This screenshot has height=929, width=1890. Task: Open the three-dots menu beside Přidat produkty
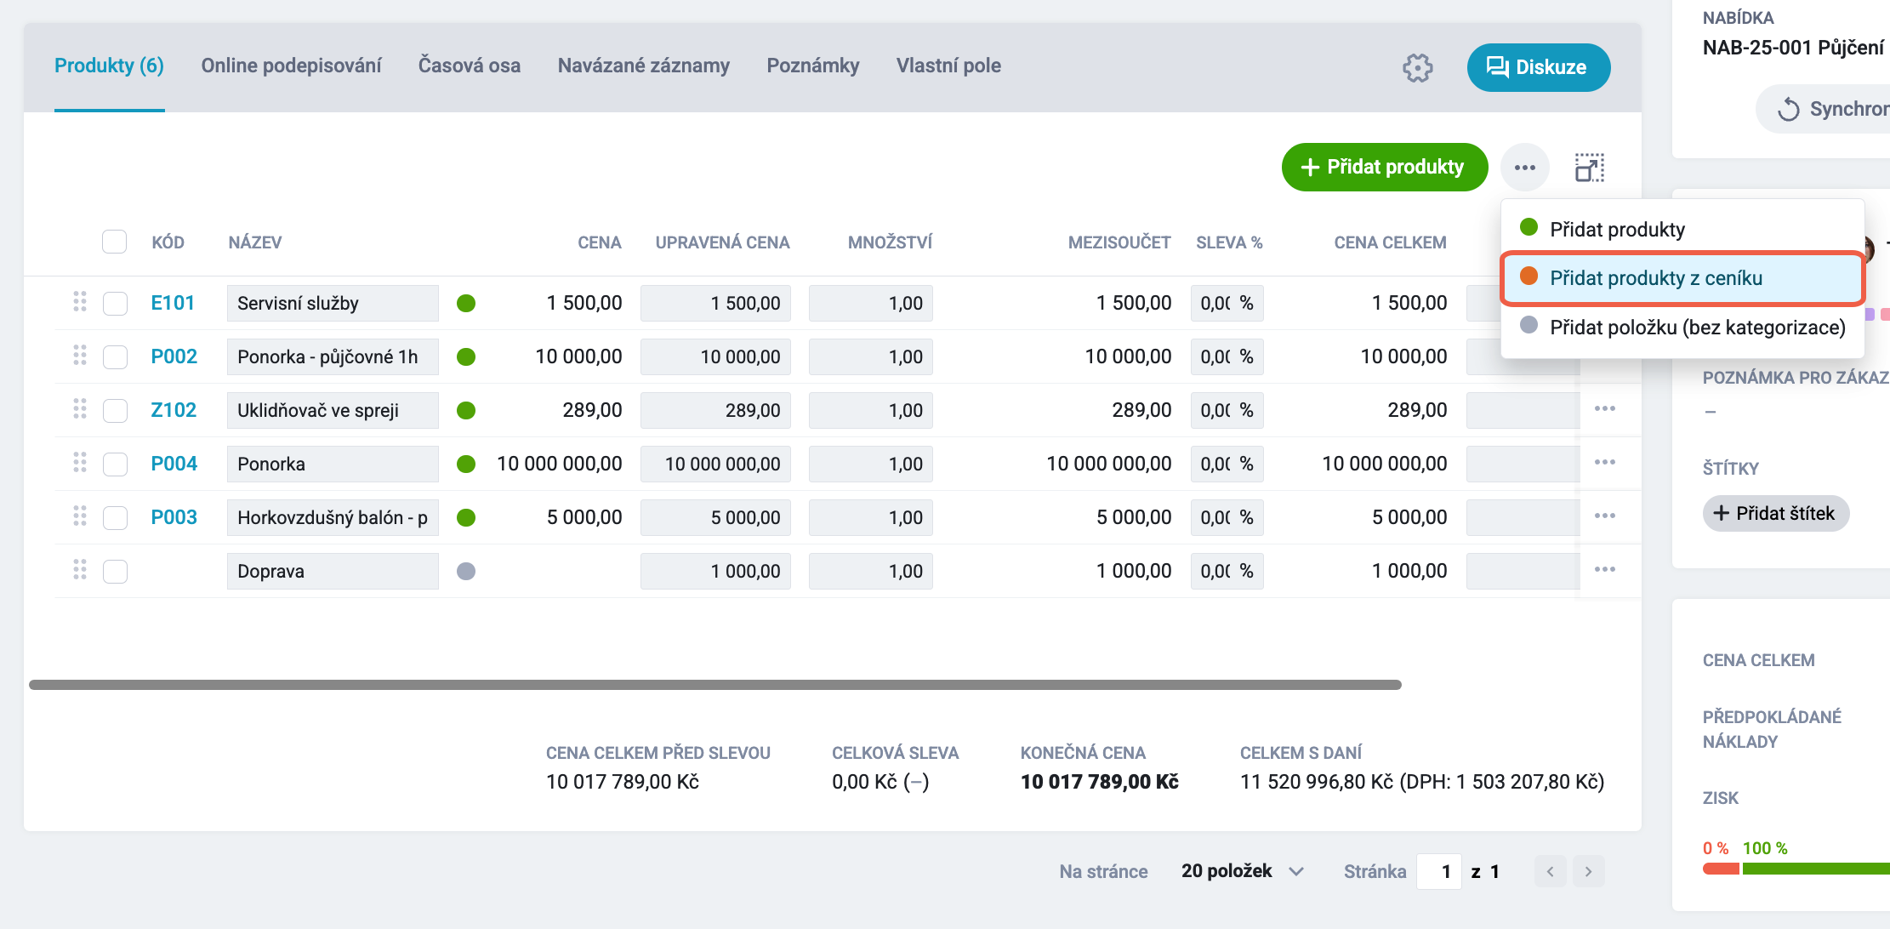[x=1525, y=168]
